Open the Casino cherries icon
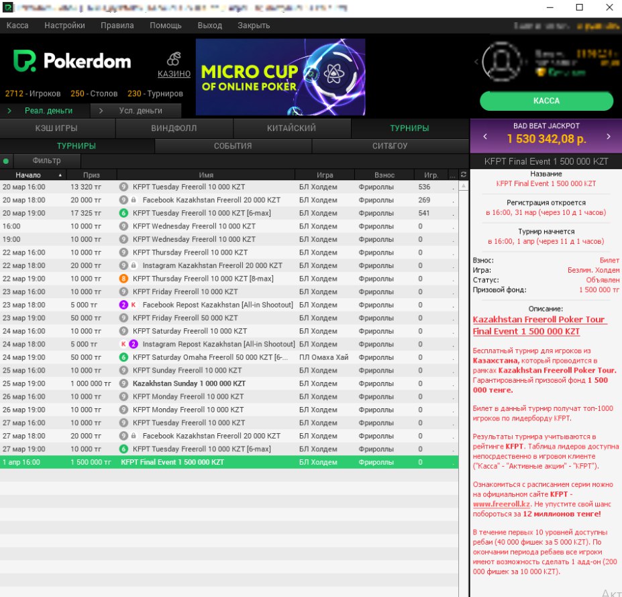Screen dimensions: 622x597 174,59
